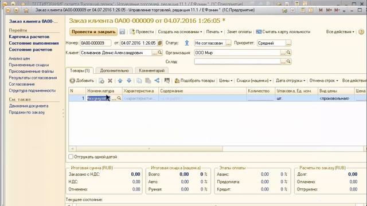Click the copy rows to clipboard icon
Image resolution: width=367 pixels, height=206 pixels.
[139, 81]
